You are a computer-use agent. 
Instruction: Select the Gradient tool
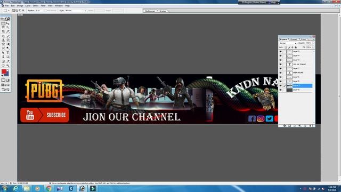tap(8, 44)
